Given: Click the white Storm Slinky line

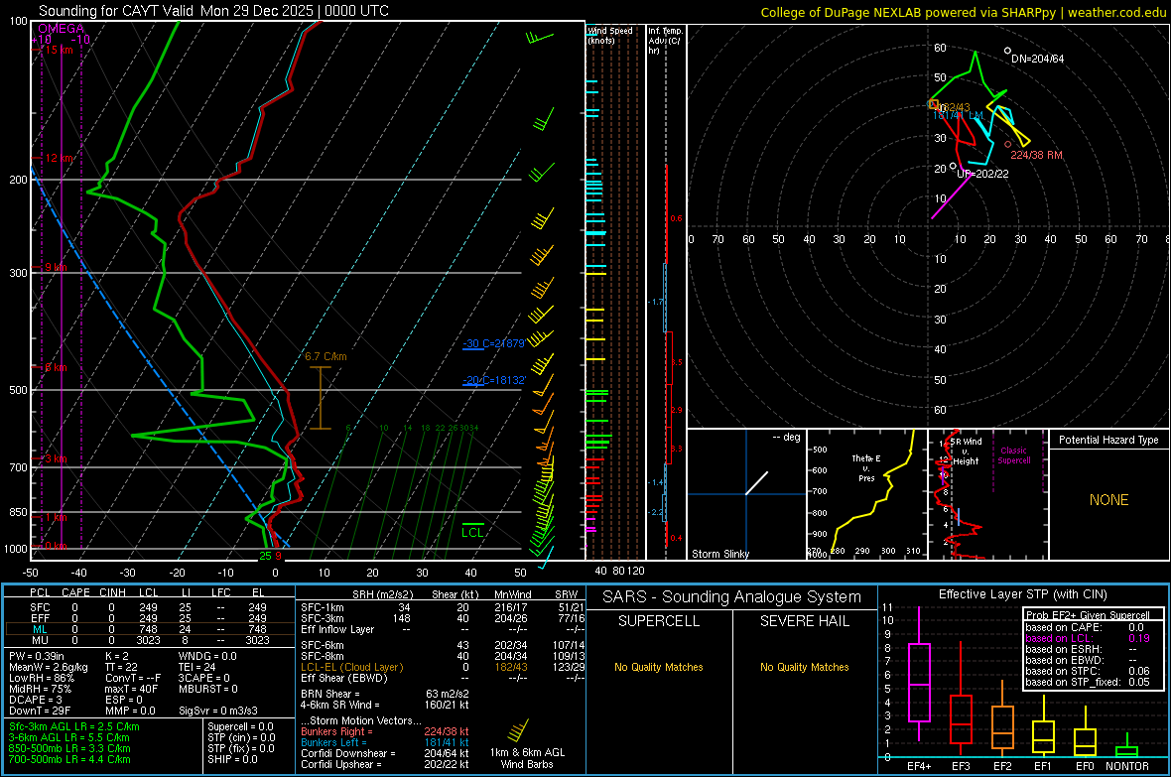Looking at the screenshot, I should tap(756, 482).
